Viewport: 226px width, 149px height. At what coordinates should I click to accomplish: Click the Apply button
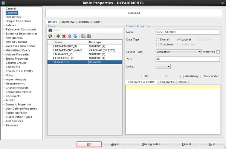pyautogui.click(x=115, y=144)
